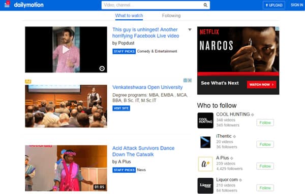Open Acid Attack Survivors video thumbnail
The width and height of the screenshot is (305, 194).
(66, 168)
